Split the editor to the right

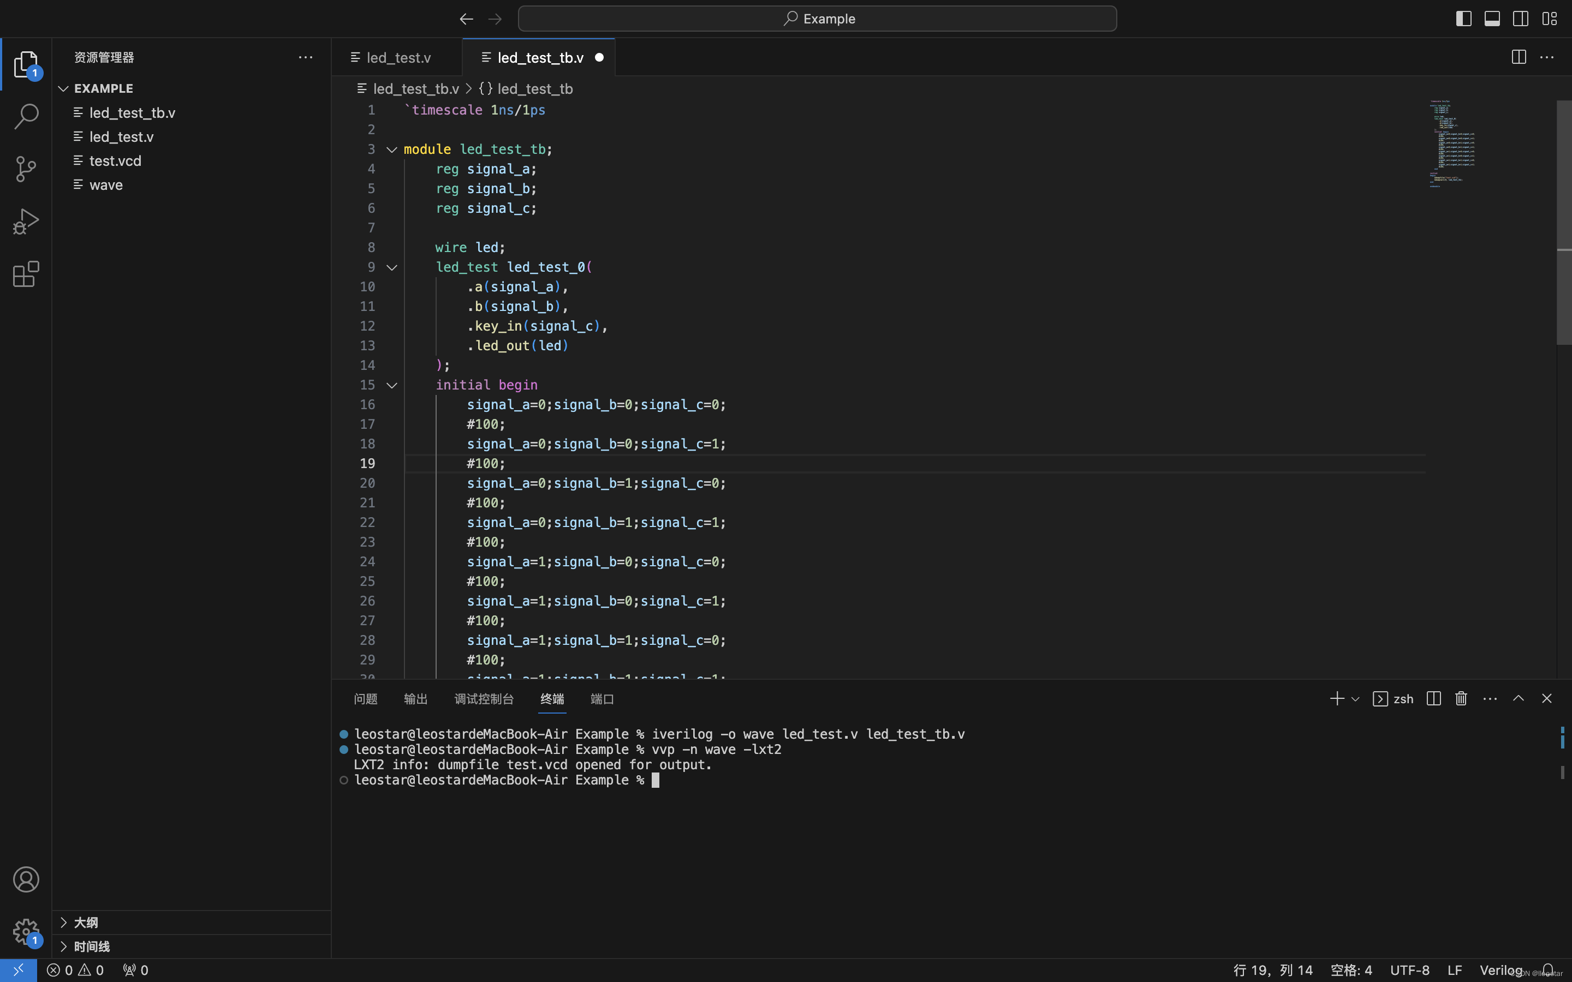[1519, 57]
